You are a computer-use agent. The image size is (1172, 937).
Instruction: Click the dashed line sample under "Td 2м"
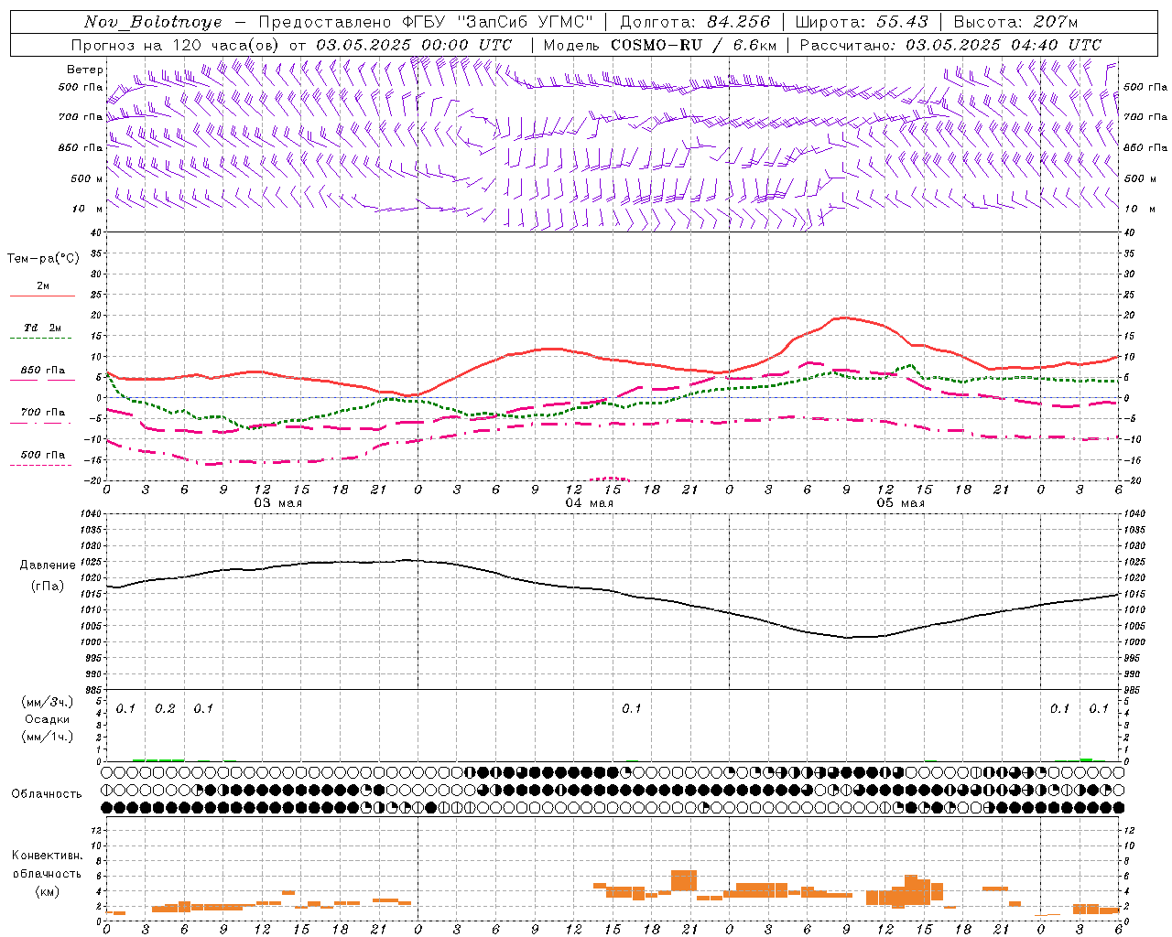coord(42,339)
